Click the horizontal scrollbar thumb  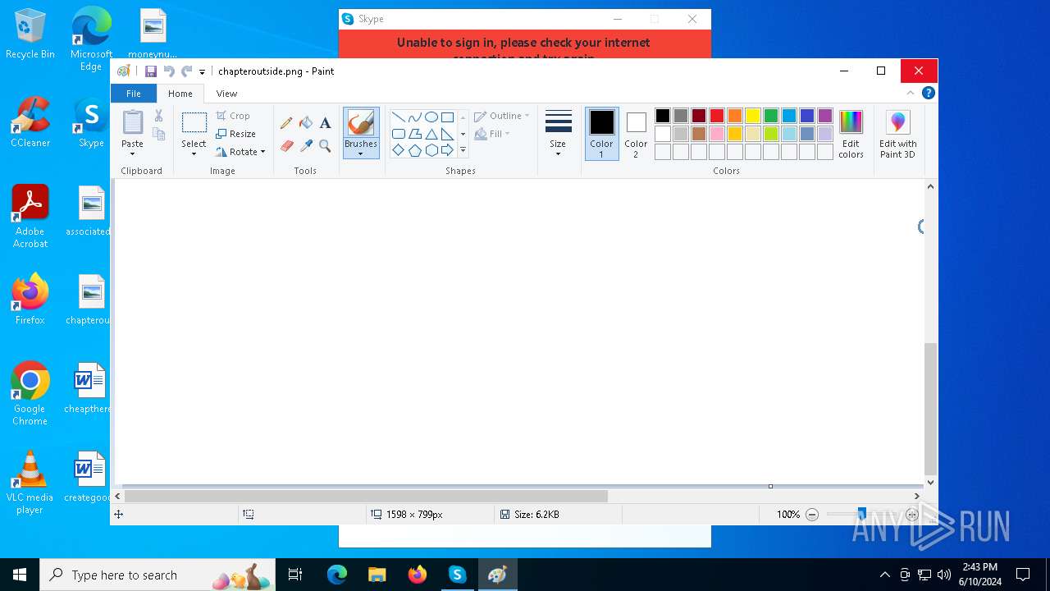click(366, 496)
